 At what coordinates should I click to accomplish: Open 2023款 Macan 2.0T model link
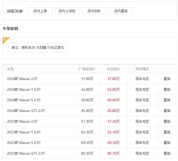pyautogui.click(x=22, y=121)
